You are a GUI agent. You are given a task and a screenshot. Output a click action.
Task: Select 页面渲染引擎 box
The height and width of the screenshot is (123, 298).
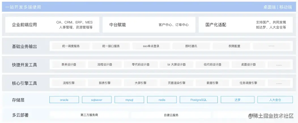pos(176,83)
